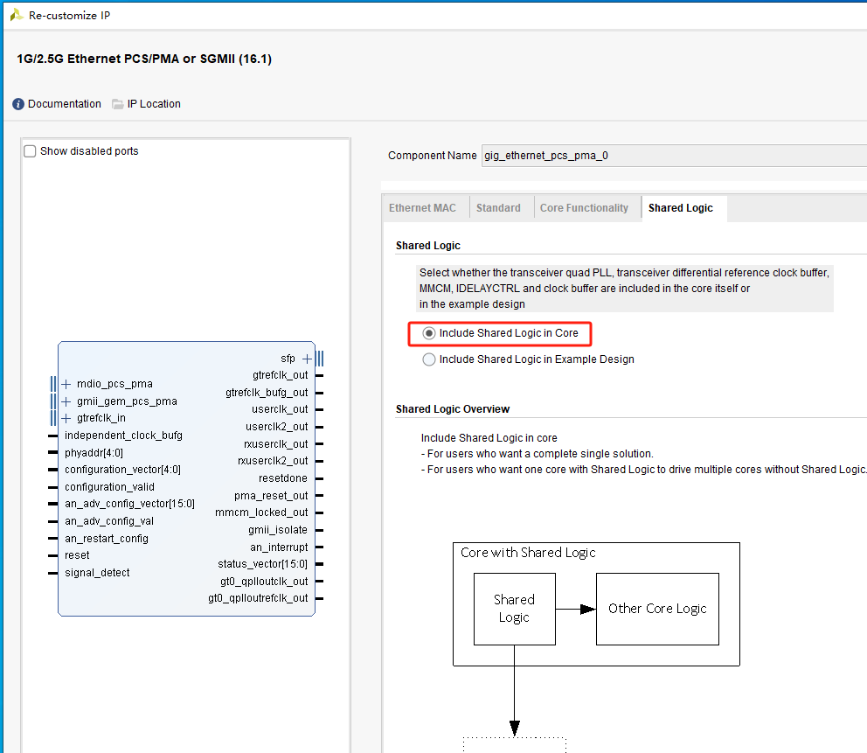Viewport: 867px width, 753px height.
Task: Expand the mdio_pcs_pma interface
Action: point(66,384)
